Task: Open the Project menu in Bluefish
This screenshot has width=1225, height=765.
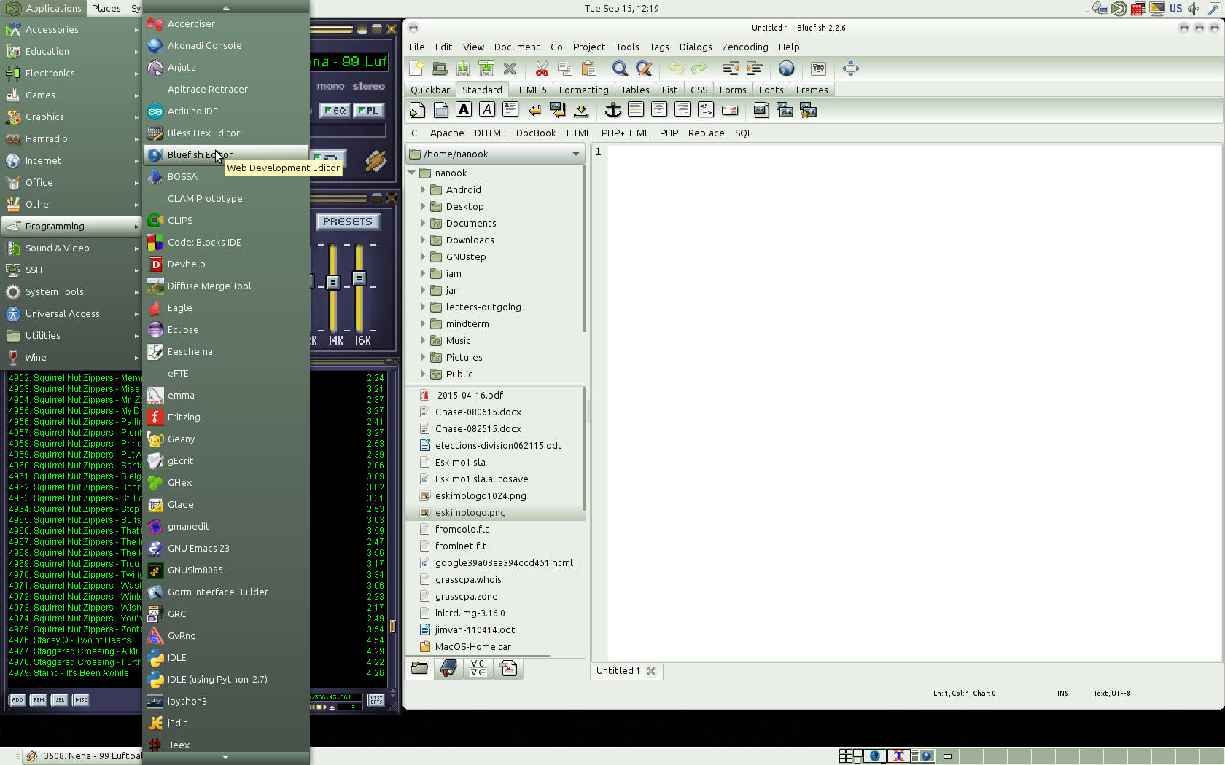Action: coord(588,47)
